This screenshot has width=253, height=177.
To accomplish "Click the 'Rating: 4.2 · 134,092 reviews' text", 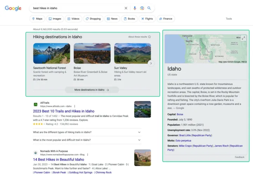I will coord(62,124).
